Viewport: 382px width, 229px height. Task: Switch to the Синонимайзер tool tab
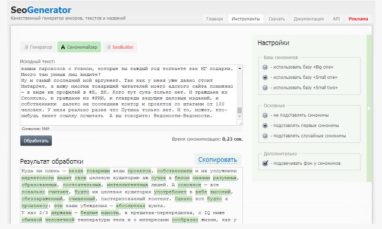click(79, 47)
